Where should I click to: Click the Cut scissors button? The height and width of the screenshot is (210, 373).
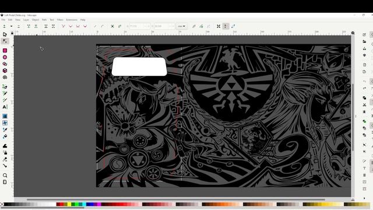(x=364, y=105)
